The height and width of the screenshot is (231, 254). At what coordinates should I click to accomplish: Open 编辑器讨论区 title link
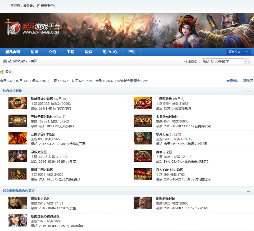click(40, 199)
